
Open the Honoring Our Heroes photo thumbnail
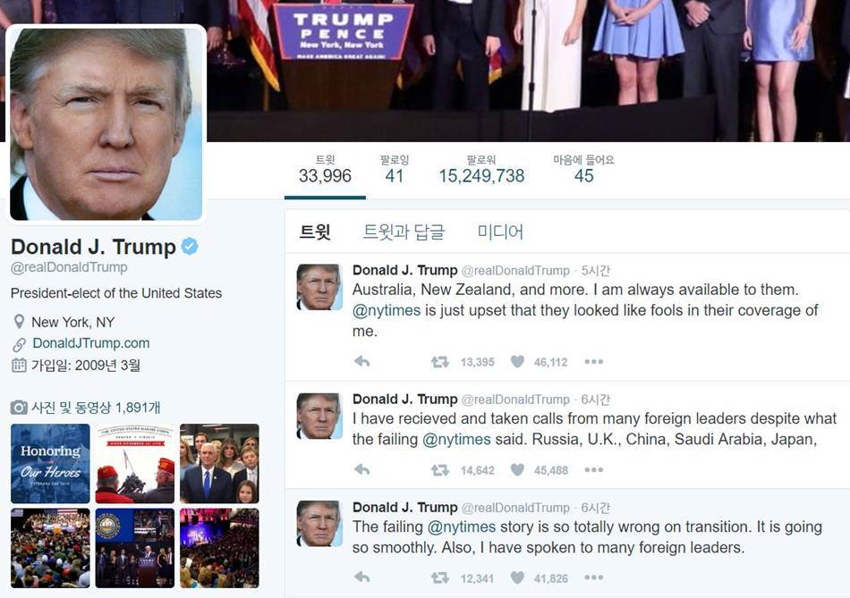pyautogui.click(x=50, y=464)
